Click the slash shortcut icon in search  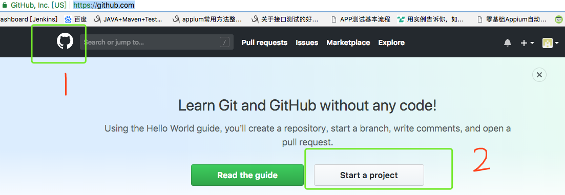[224, 42]
